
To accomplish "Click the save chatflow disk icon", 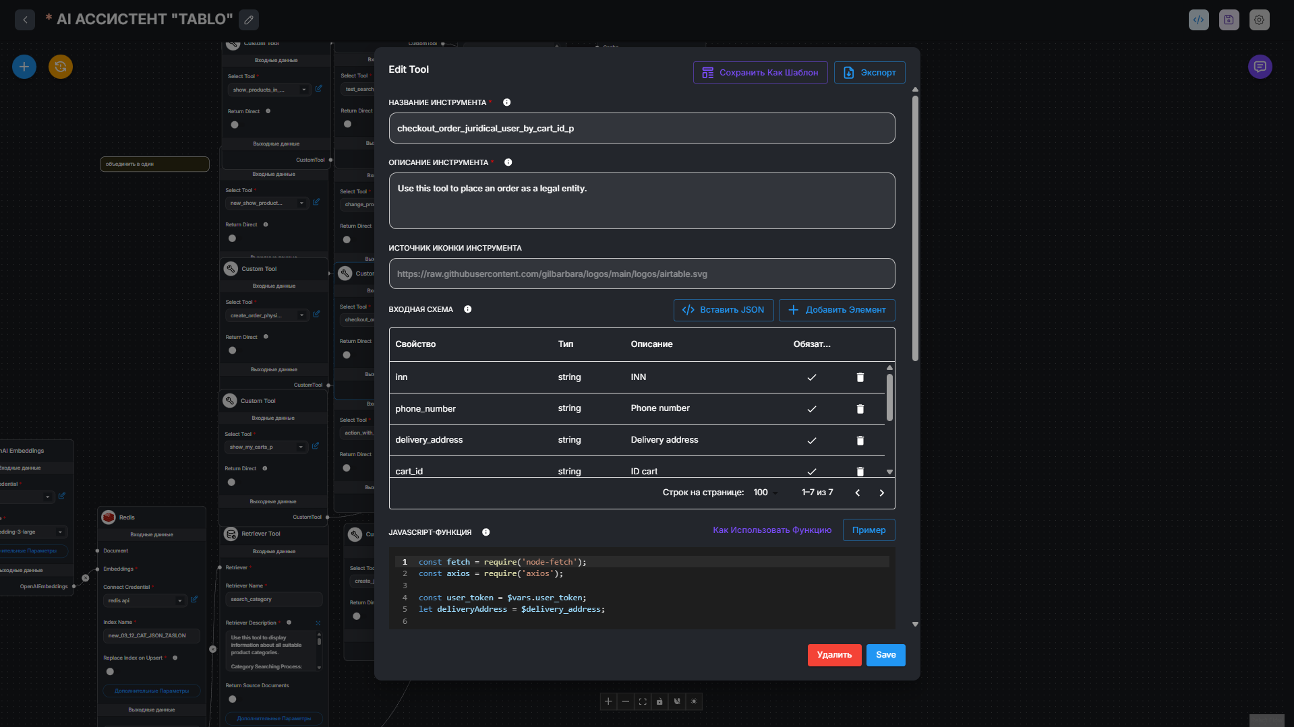I will coord(1229,20).
